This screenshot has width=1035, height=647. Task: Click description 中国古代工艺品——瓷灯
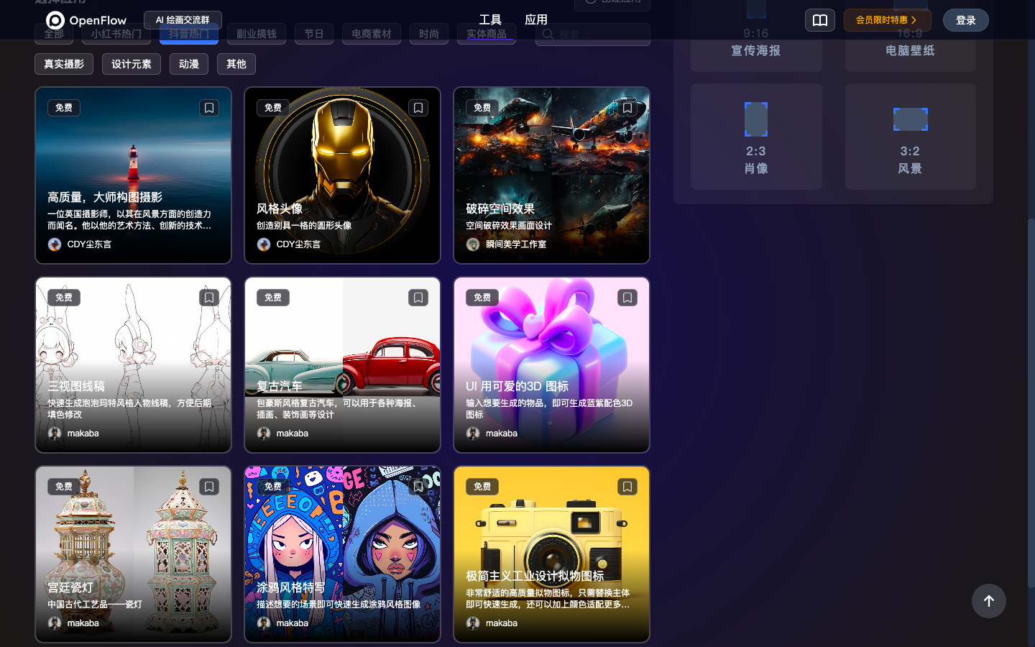(95, 605)
